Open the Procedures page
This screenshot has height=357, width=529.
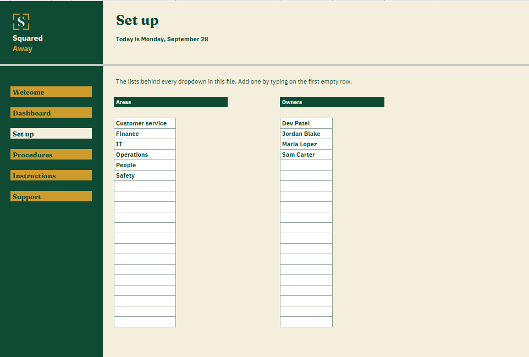click(x=51, y=155)
